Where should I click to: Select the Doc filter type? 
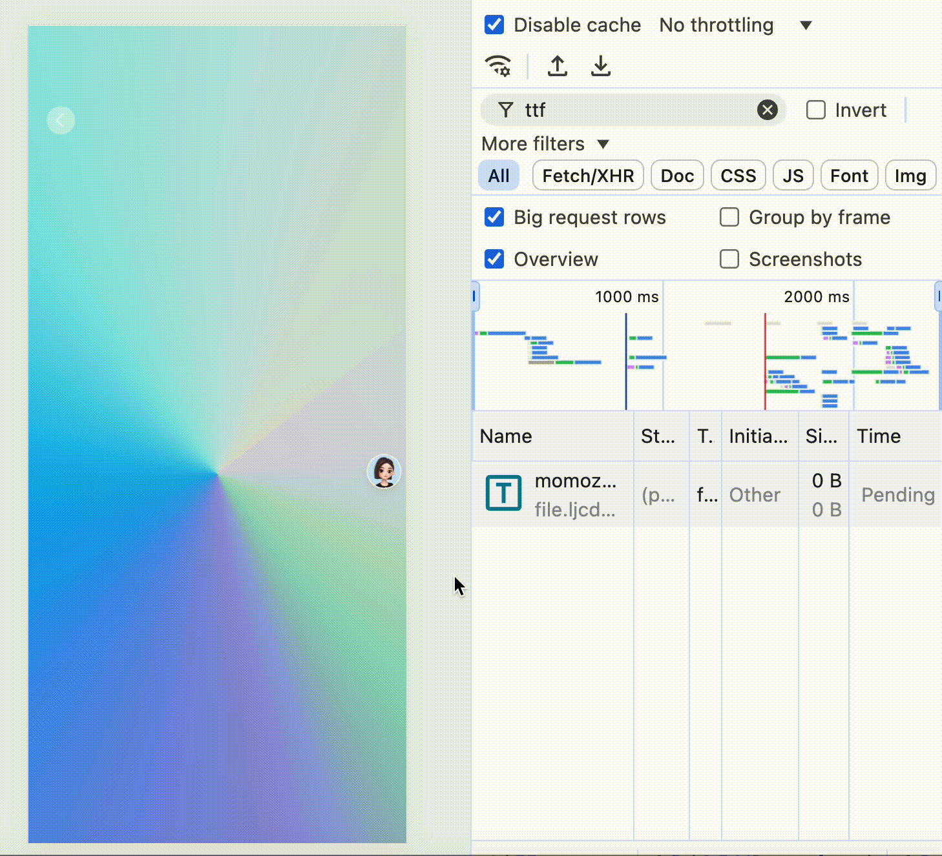pos(677,176)
